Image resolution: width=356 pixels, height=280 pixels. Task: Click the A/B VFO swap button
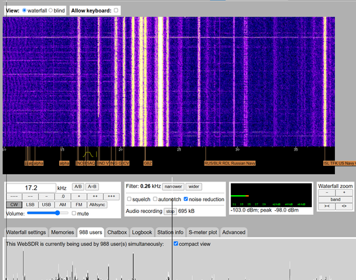[78, 187]
